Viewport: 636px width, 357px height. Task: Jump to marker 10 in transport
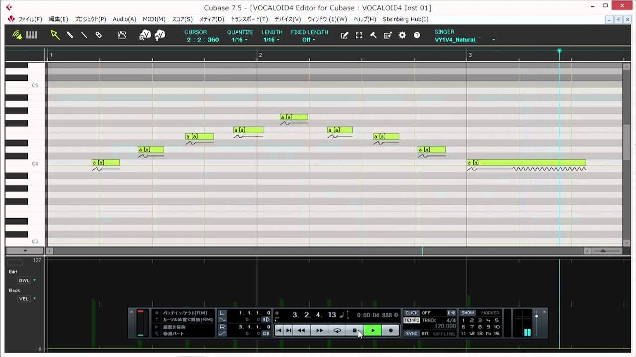pyautogui.click(x=497, y=327)
